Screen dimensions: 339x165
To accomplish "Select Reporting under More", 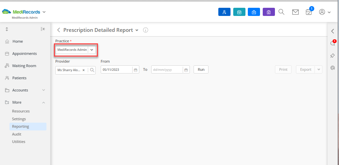I will tap(28, 127).
